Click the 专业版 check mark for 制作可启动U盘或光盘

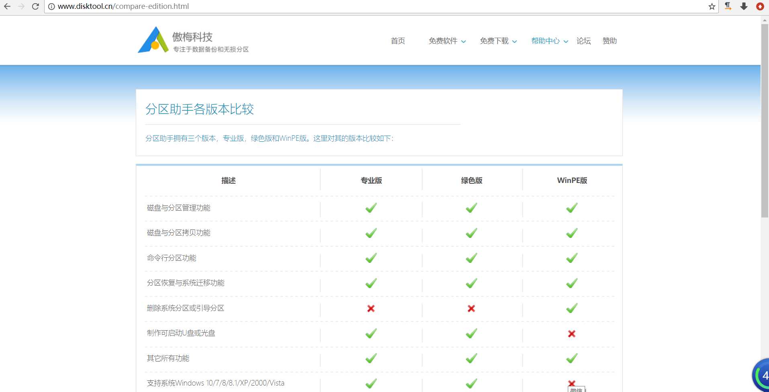(x=371, y=333)
